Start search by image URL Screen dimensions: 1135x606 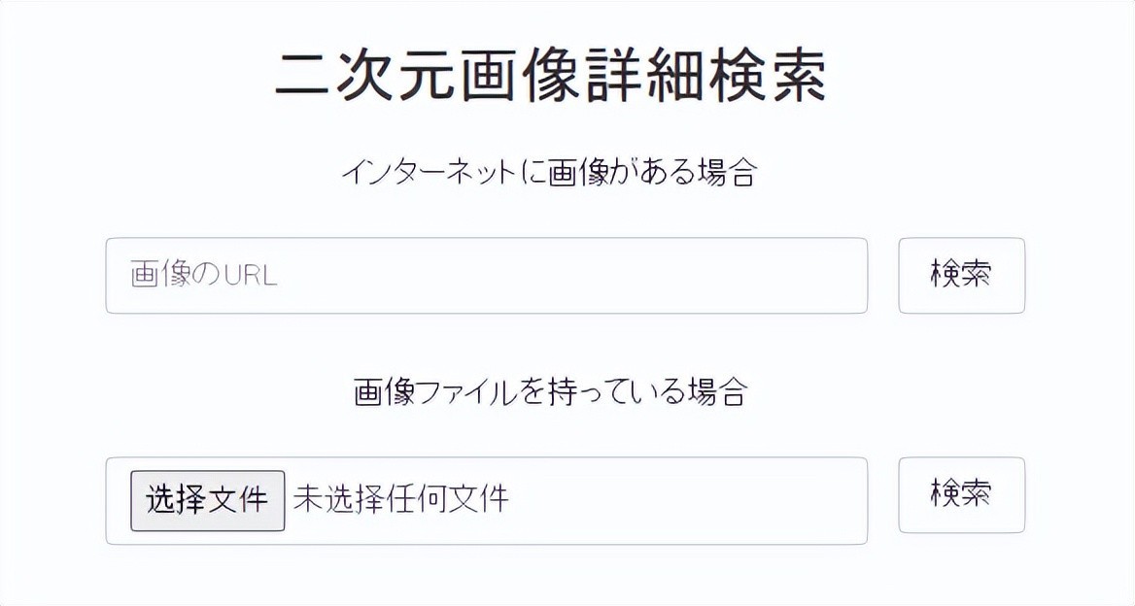[x=961, y=275]
